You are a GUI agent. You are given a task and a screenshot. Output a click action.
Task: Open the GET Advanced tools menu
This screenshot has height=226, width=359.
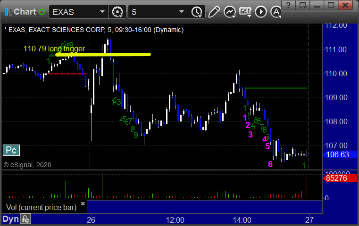click(x=245, y=12)
